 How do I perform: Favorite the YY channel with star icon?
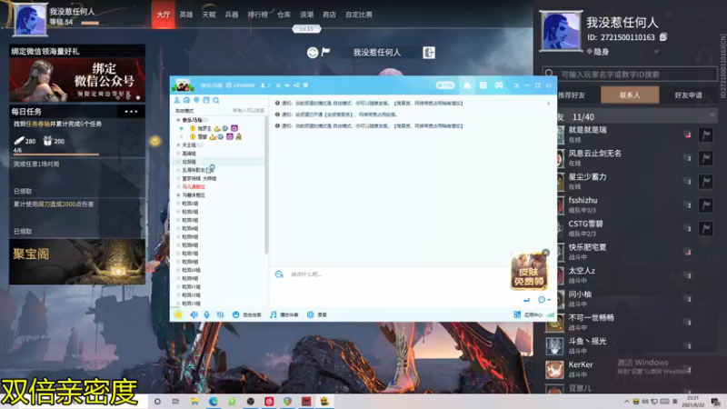coord(278,85)
